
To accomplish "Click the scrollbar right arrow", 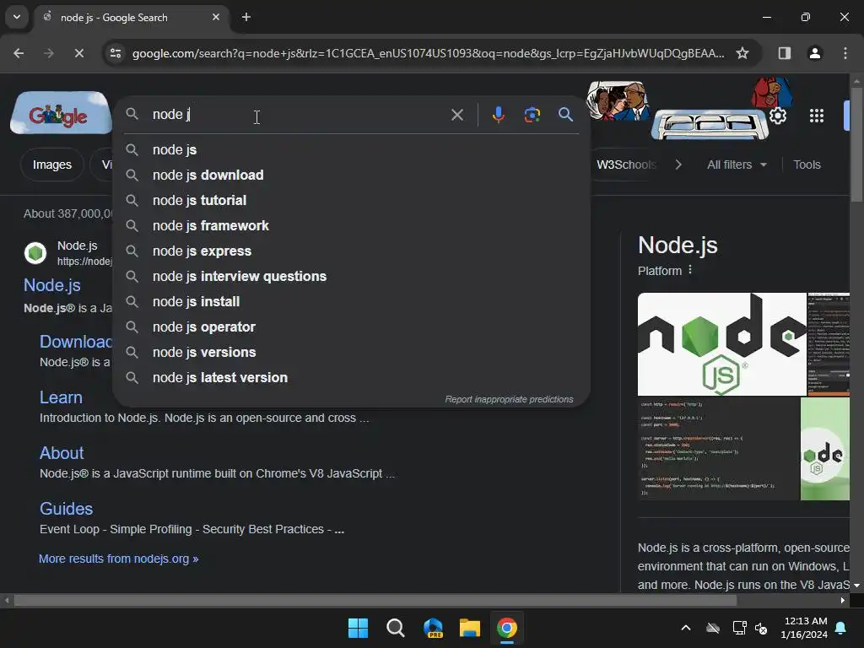I will pos(843,601).
